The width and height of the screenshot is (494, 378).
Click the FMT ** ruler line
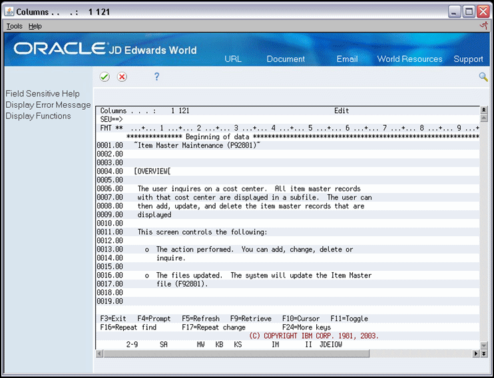tap(288, 128)
